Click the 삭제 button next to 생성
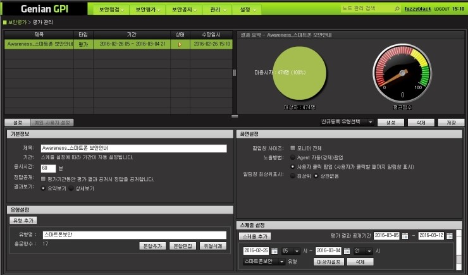Viewport: 468px width, 275px height. pyautogui.click(x=421, y=123)
